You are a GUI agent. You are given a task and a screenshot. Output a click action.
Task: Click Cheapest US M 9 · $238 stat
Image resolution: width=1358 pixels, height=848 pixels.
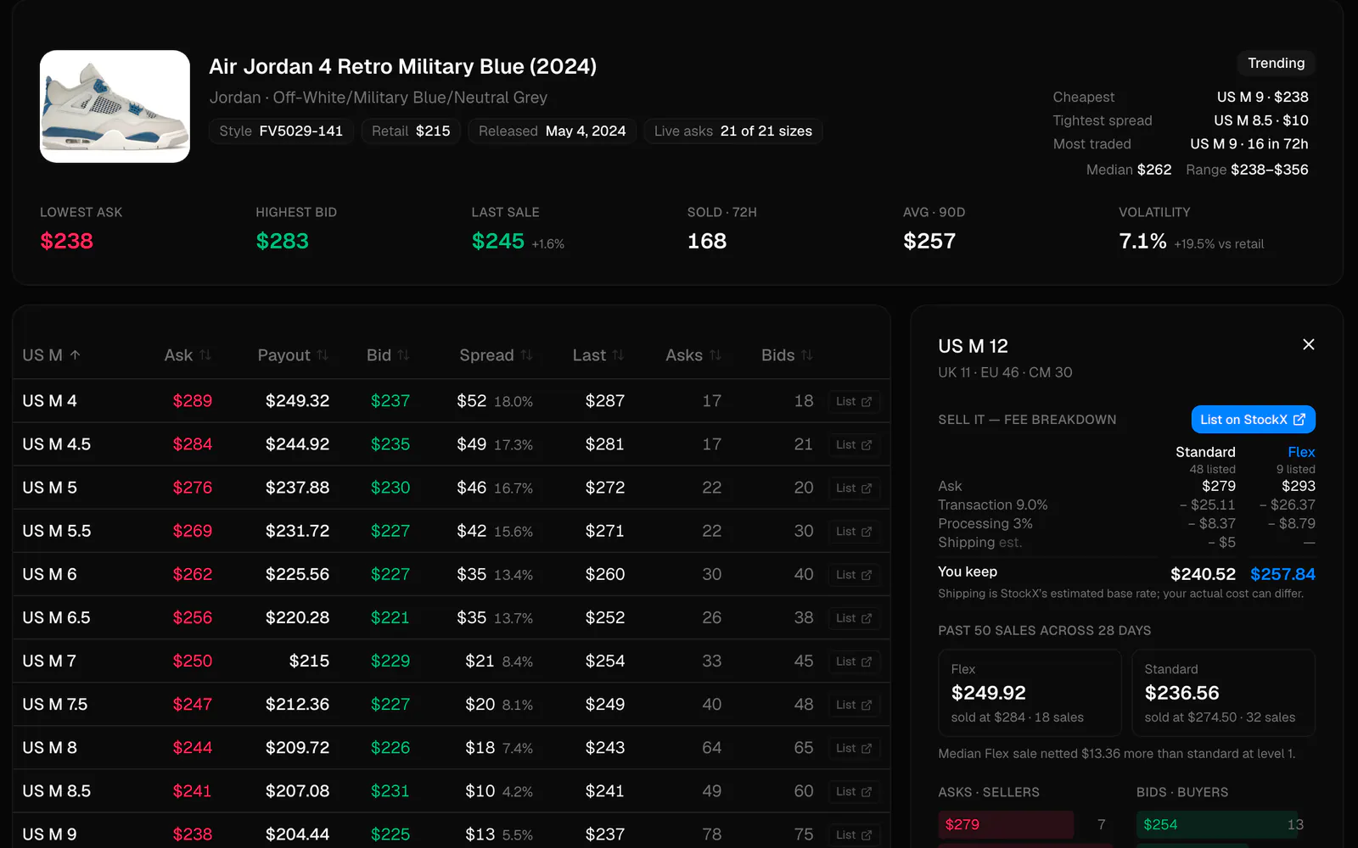1181,97
